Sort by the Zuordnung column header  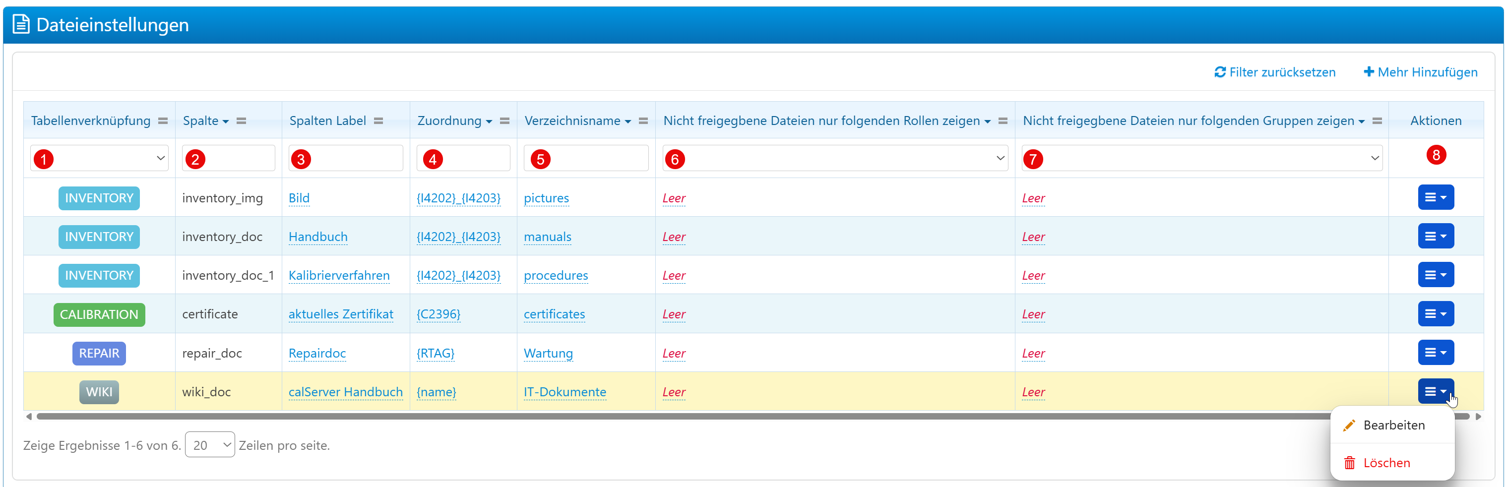(x=449, y=121)
